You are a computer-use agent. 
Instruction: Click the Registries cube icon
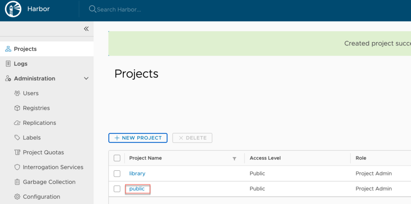(x=17, y=108)
